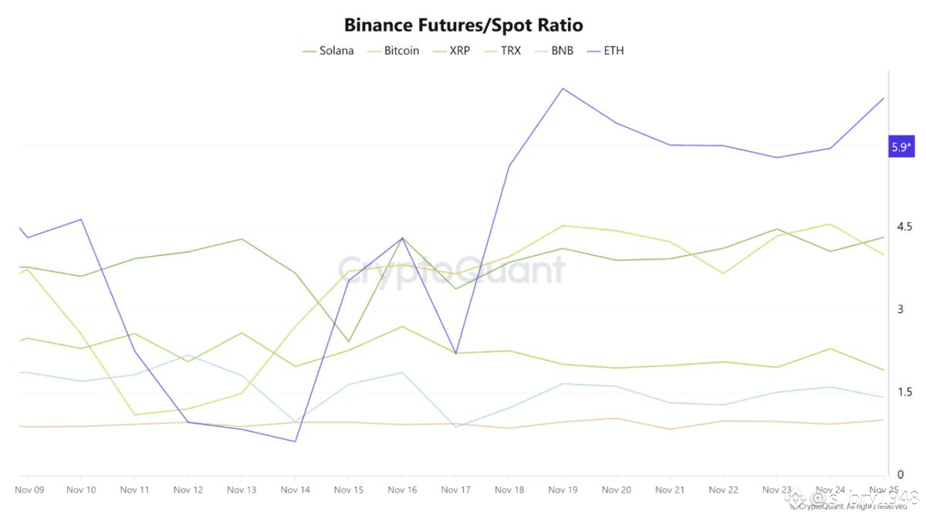Select the Nov 09 date label
The width and height of the screenshot is (926, 518).
pyautogui.click(x=28, y=489)
